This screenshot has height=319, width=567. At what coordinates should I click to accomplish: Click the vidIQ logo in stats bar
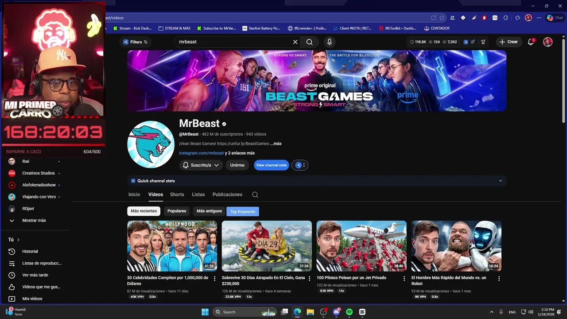(x=466, y=42)
